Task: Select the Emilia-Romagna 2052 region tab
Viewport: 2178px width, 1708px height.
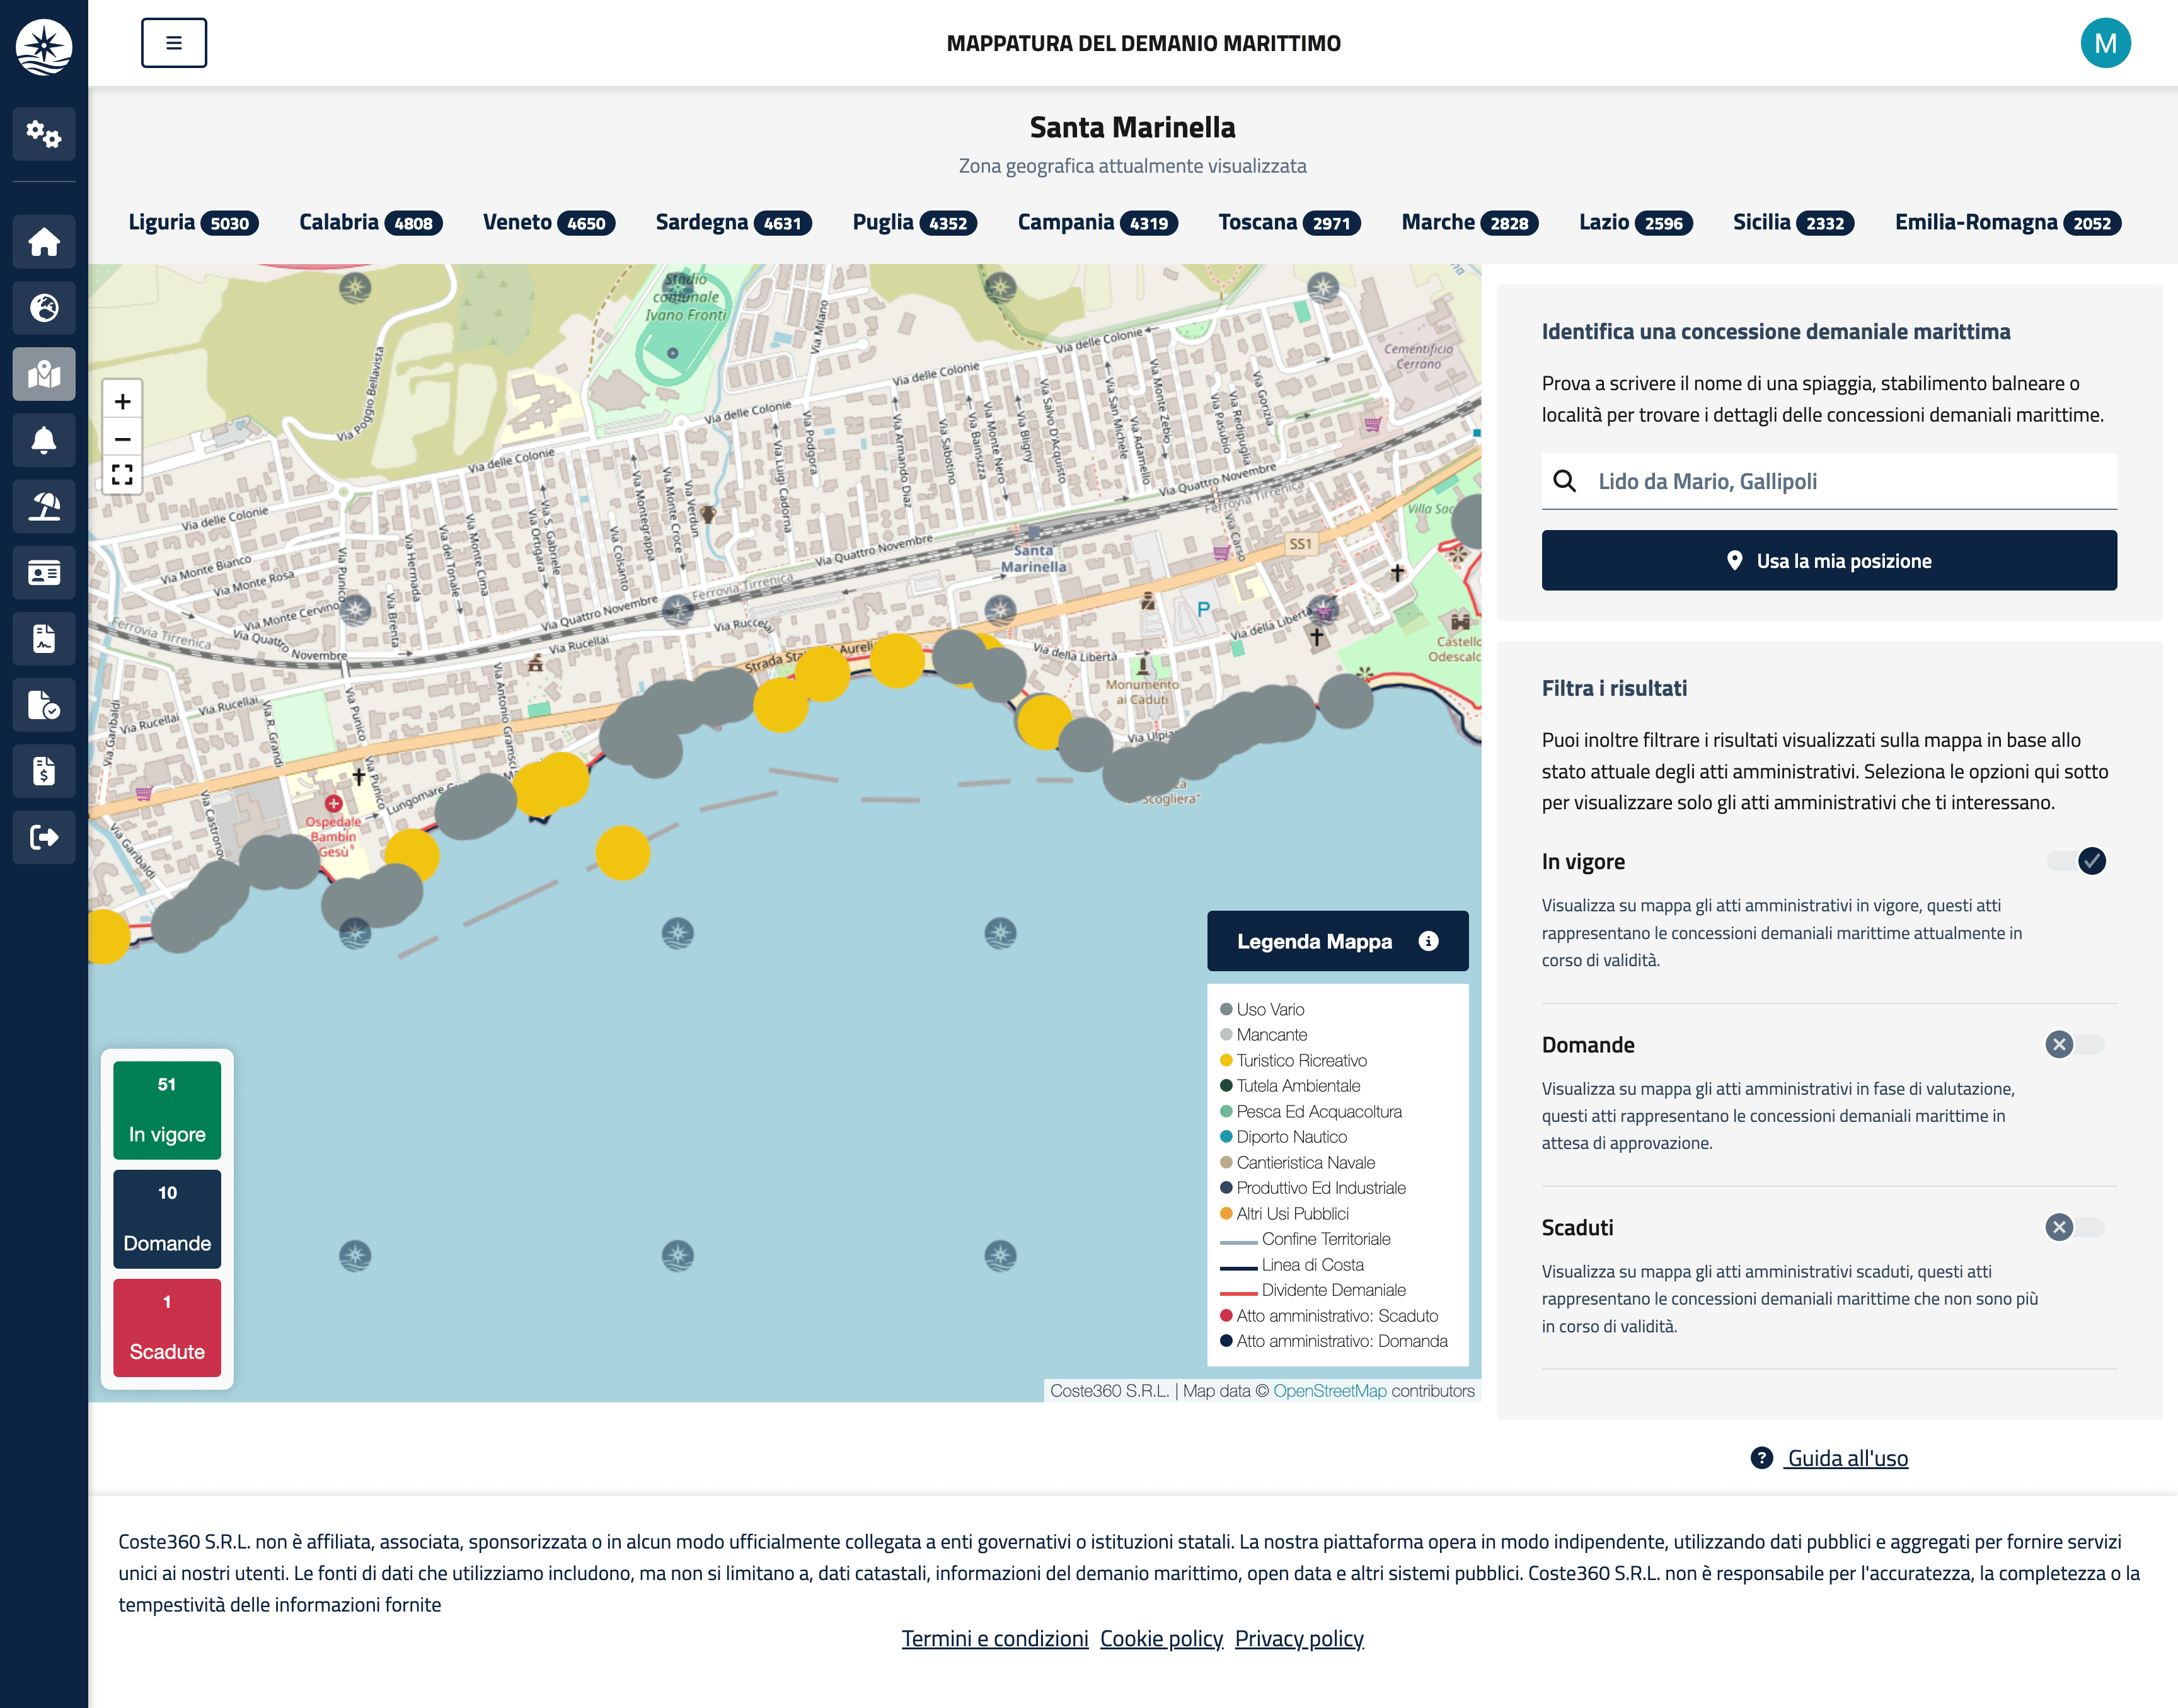Action: [2008, 222]
